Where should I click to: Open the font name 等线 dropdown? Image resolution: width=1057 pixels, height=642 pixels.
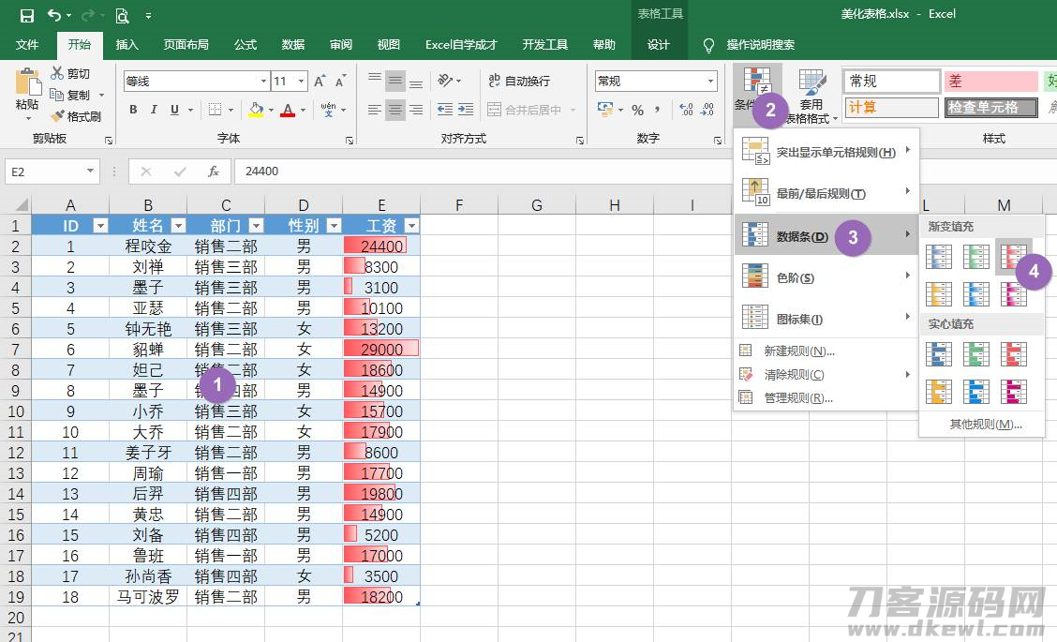click(x=263, y=81)
